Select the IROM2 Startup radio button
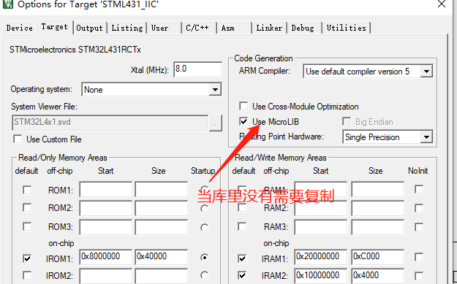The image size is (457, 284). coord(204,275)
